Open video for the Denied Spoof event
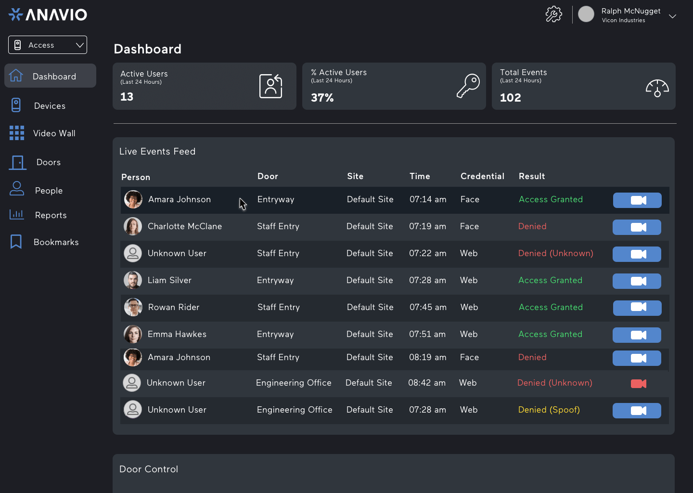Viewport: 693px width, 493px height. point(637,411)
